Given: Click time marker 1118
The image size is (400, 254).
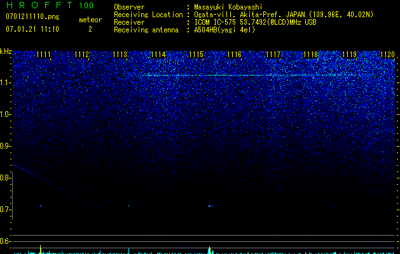Looking at the screenshot, I should (x=311, y=55).
